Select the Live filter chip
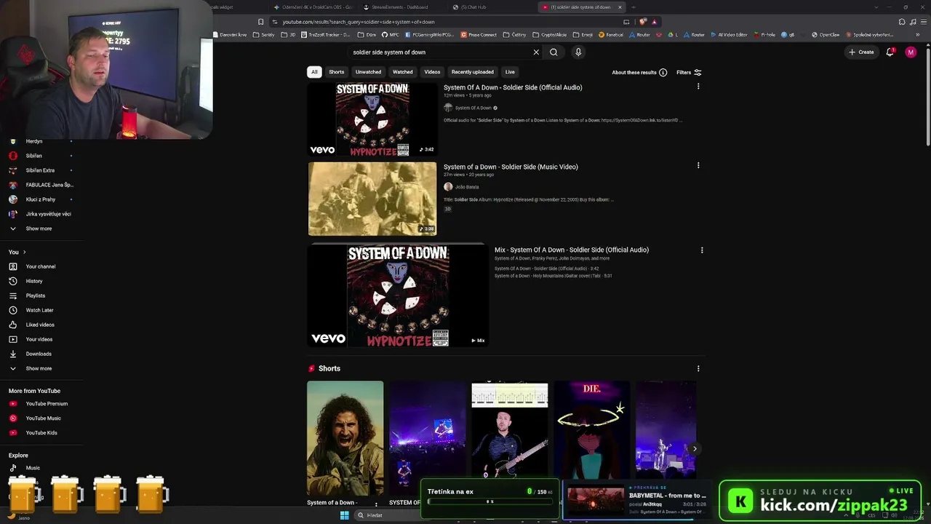 point(510,72)
